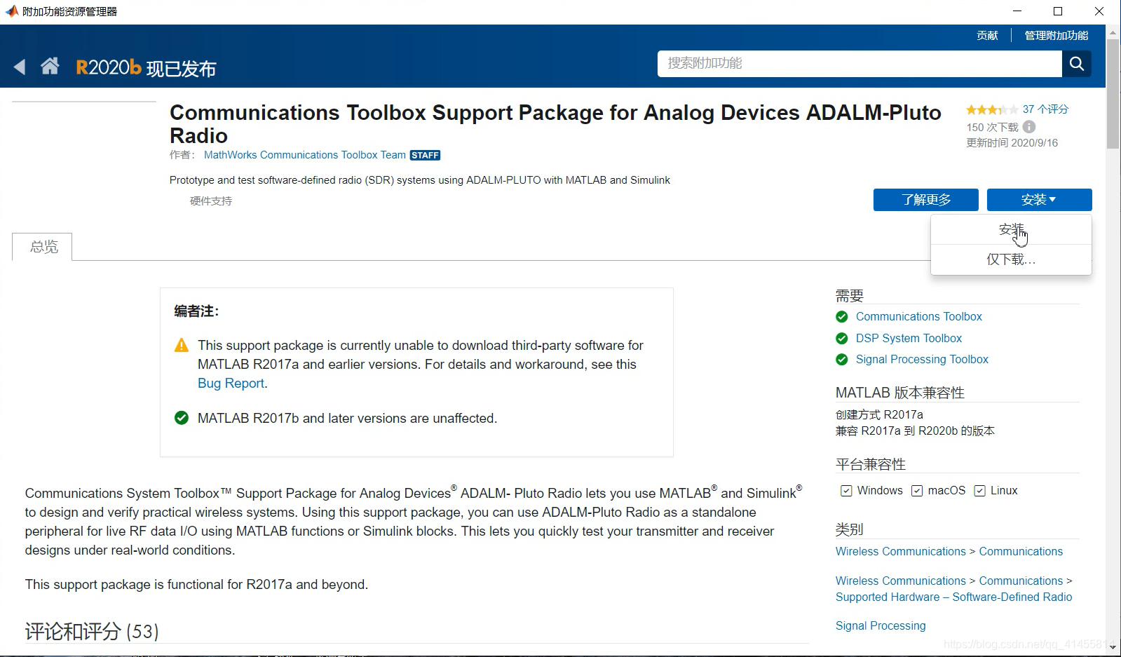
Task: Click the scrollbar up arrow
Action: tap(1113, 32)
